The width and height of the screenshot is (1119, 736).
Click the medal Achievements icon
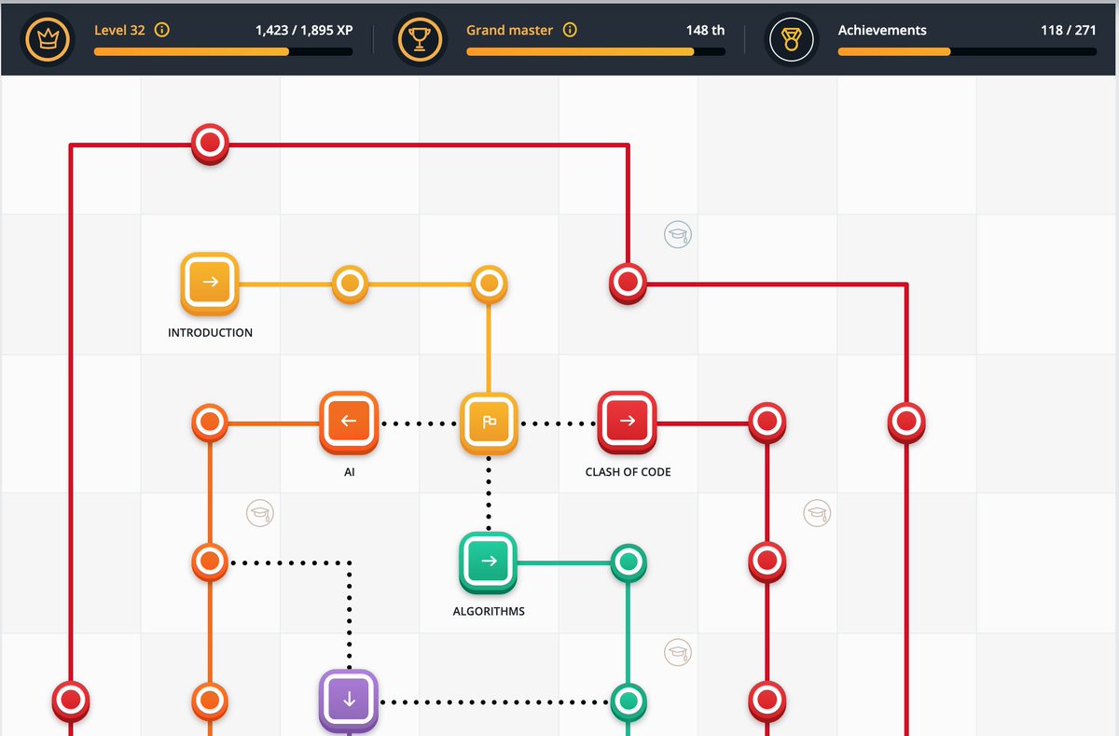click(790, 39)
